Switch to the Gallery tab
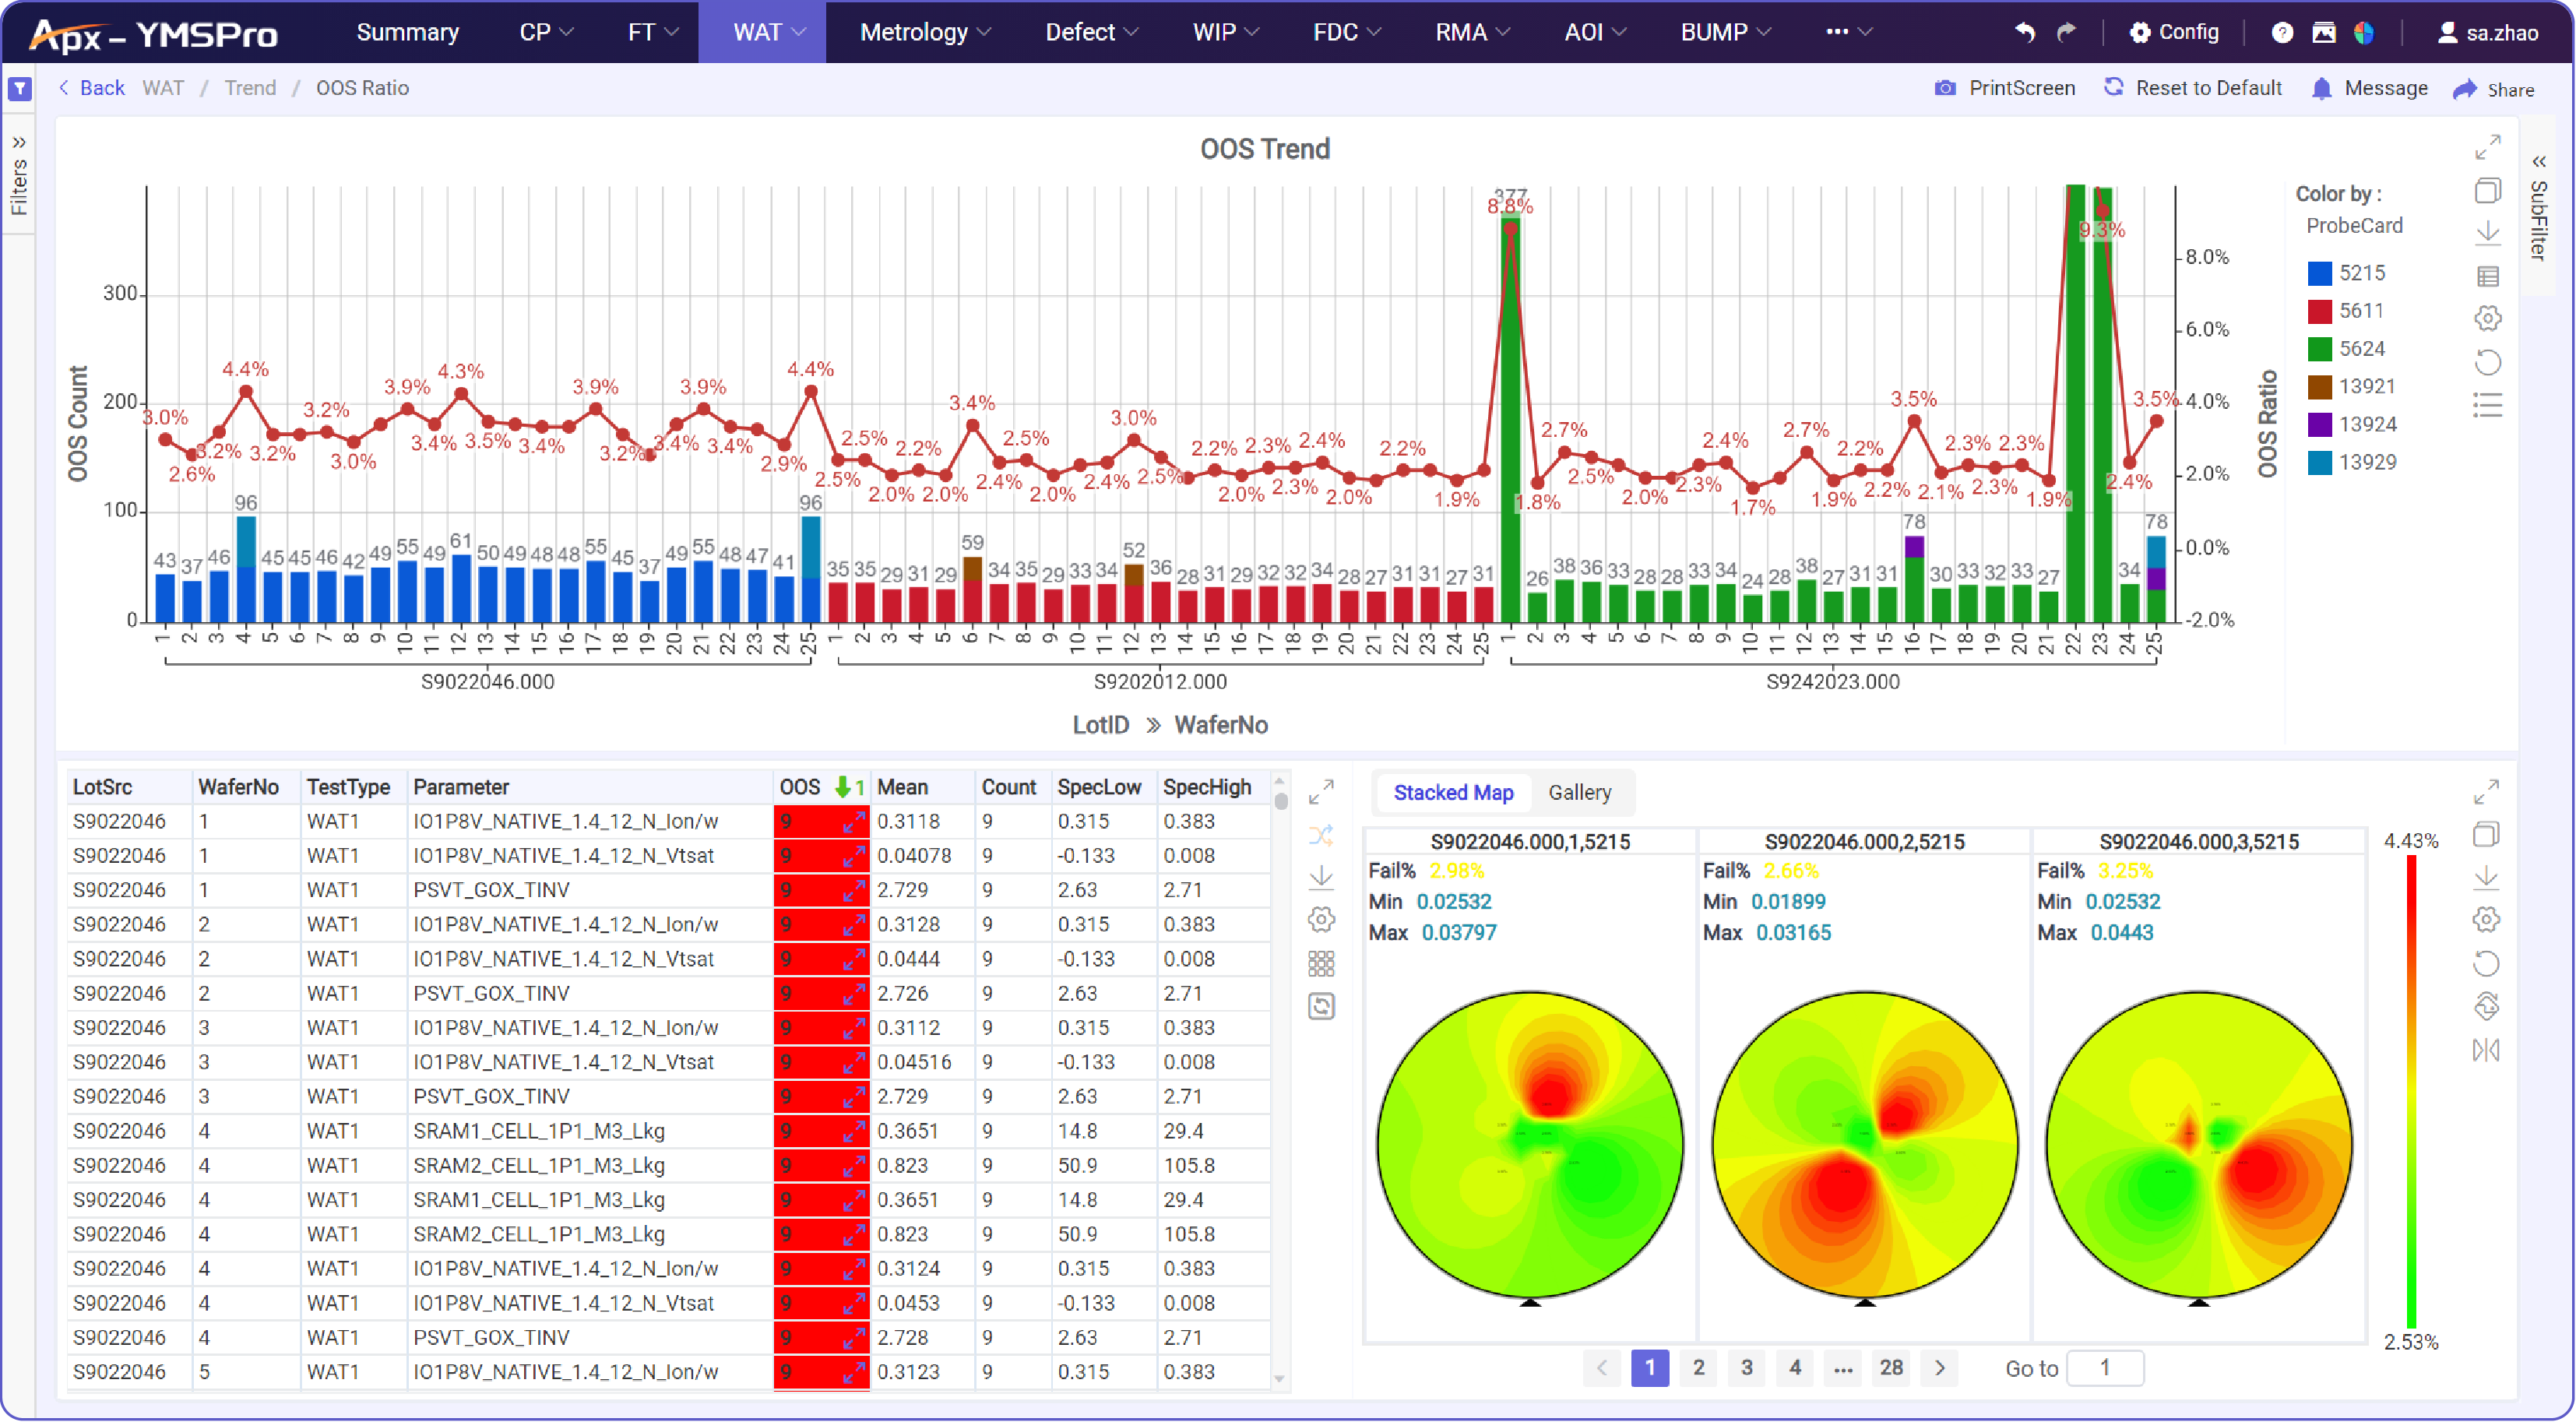 1580,792
